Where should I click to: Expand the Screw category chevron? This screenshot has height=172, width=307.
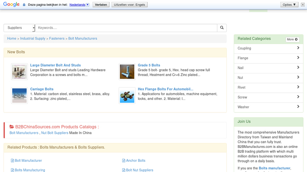click(298, 97)
